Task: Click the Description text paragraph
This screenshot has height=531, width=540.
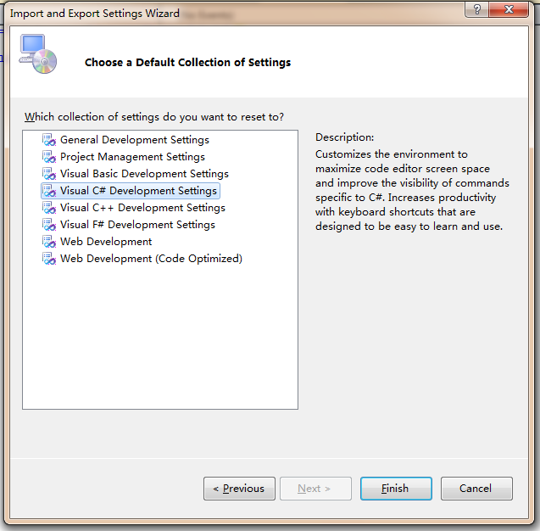Action: [412, 190]
